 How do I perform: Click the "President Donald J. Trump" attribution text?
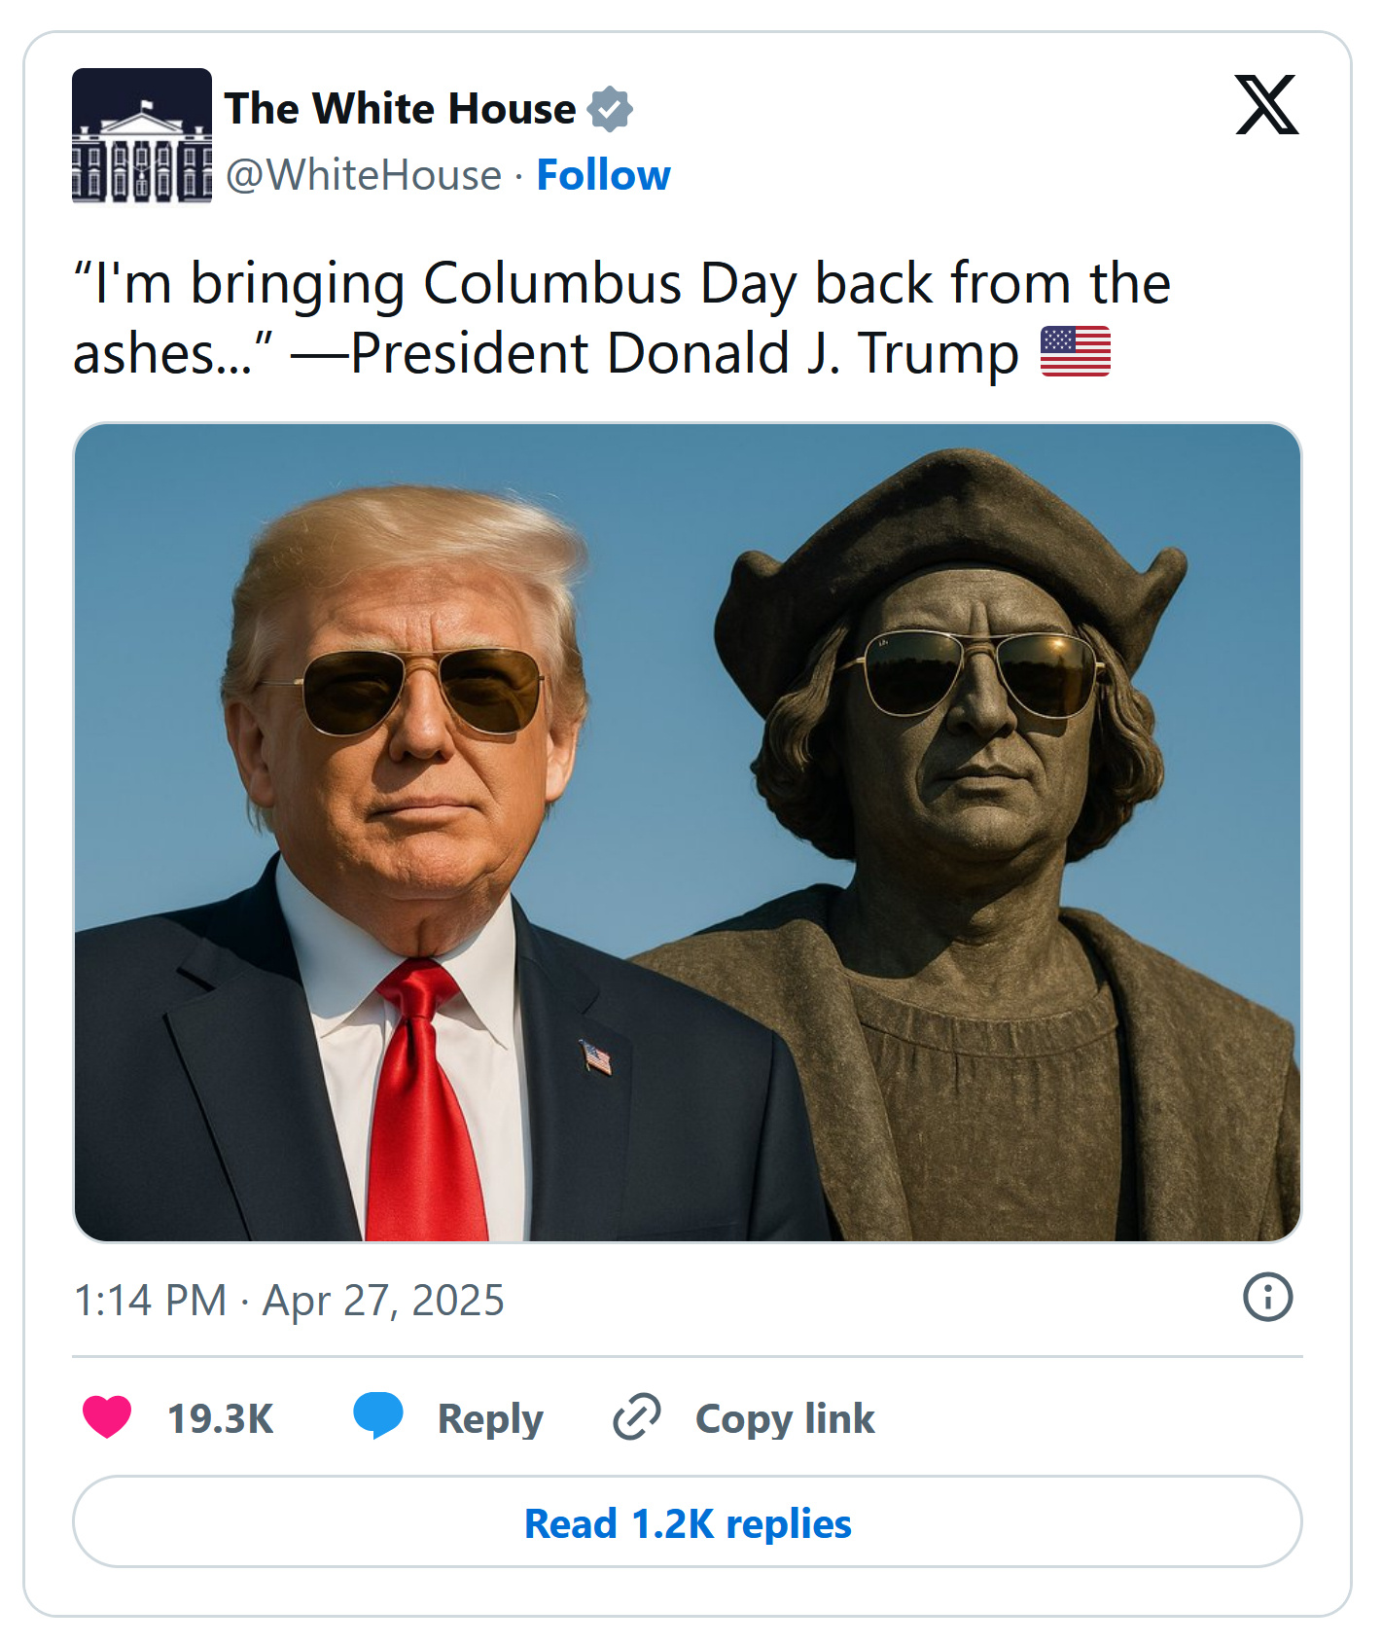684,353
